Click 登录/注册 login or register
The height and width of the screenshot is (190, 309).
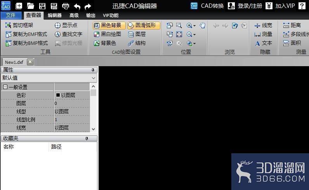245,6
